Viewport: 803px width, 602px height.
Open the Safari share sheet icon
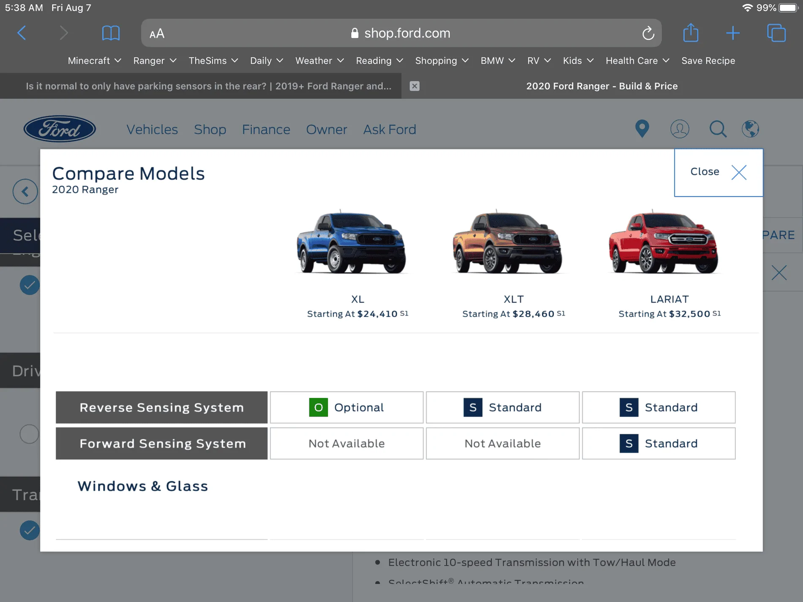(691, 33)
